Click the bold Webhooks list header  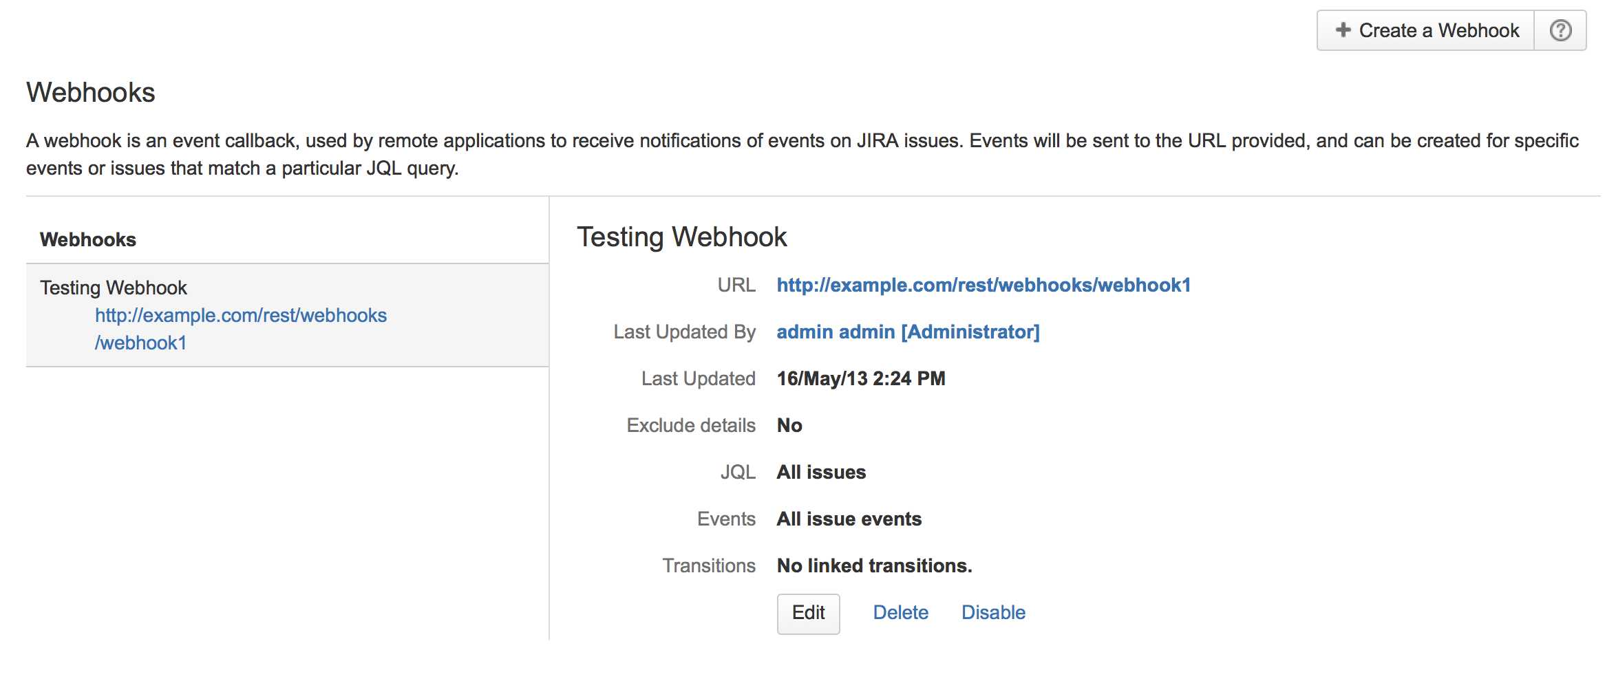[88, 239]
